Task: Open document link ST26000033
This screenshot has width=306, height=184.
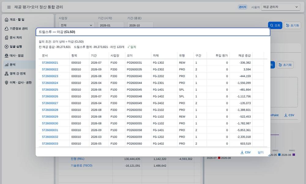Action: (50, 144)
